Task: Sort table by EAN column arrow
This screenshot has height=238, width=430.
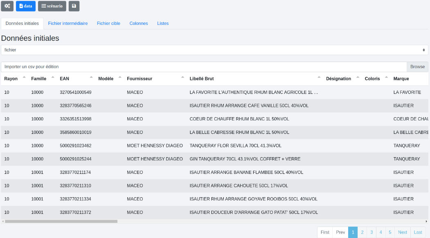Action: [x=91, y=77]
